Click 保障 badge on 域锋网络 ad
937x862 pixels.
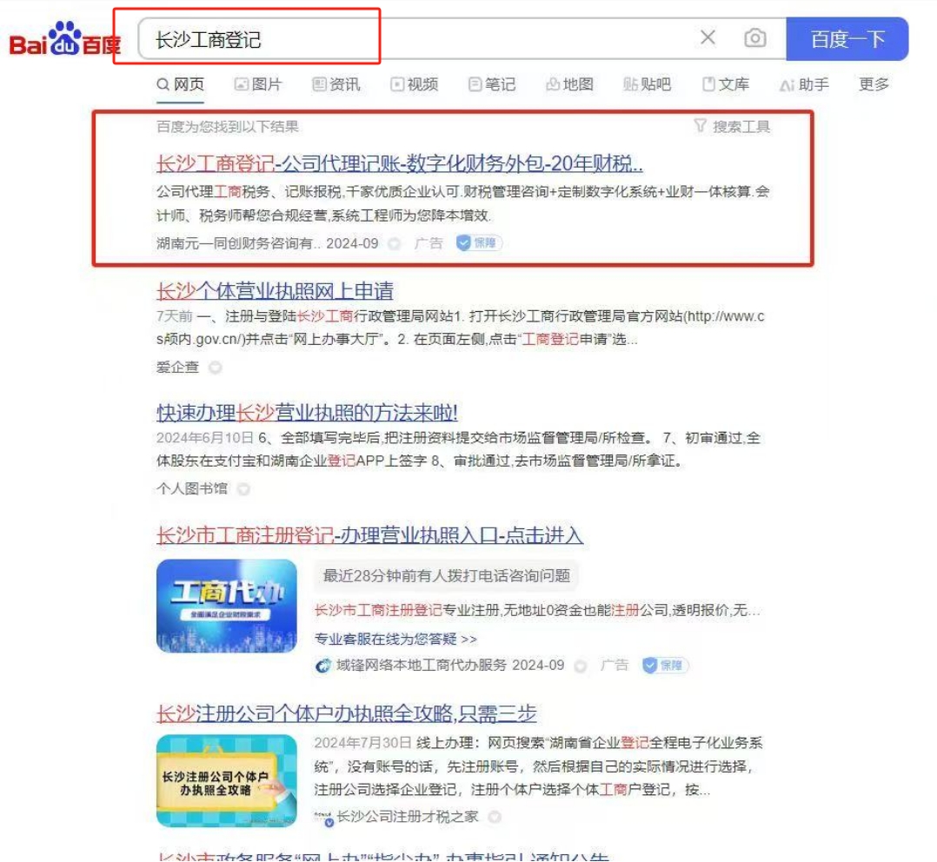pyautogui.click(x=665, y=665)
